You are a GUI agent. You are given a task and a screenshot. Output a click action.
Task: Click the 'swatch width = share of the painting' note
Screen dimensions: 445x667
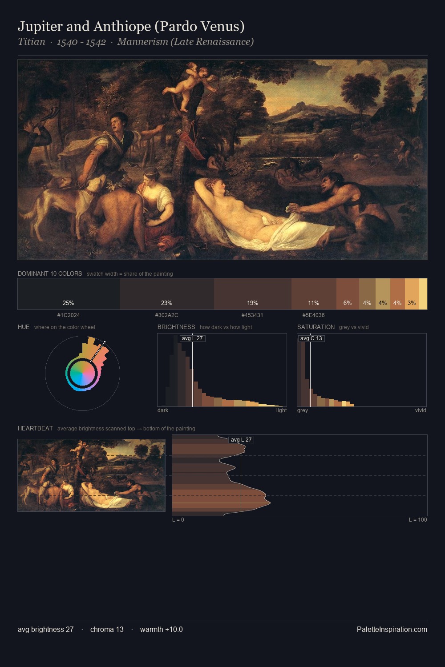coord(130,274)
